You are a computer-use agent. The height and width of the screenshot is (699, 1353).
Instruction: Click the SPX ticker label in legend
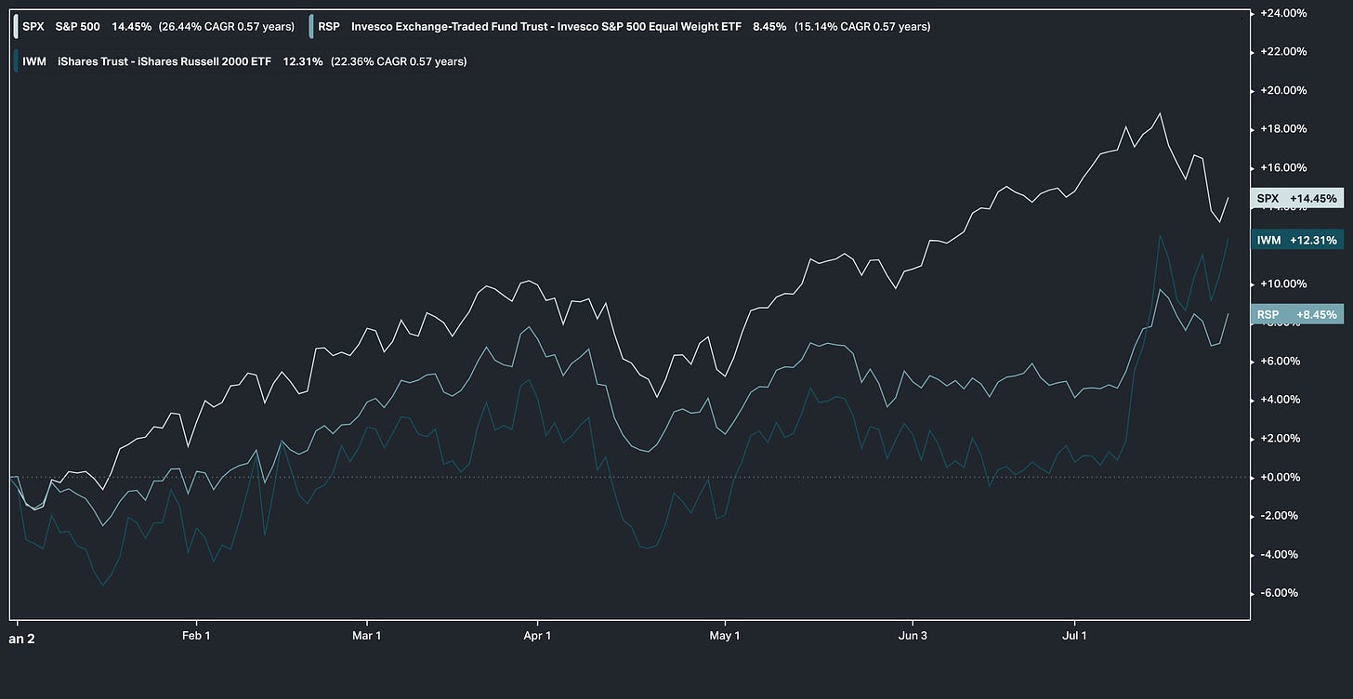coord(33,27)
